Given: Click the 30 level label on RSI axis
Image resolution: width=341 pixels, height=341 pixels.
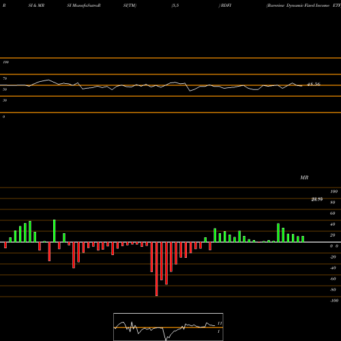Looking at the screenshot, I should [5, 100].
